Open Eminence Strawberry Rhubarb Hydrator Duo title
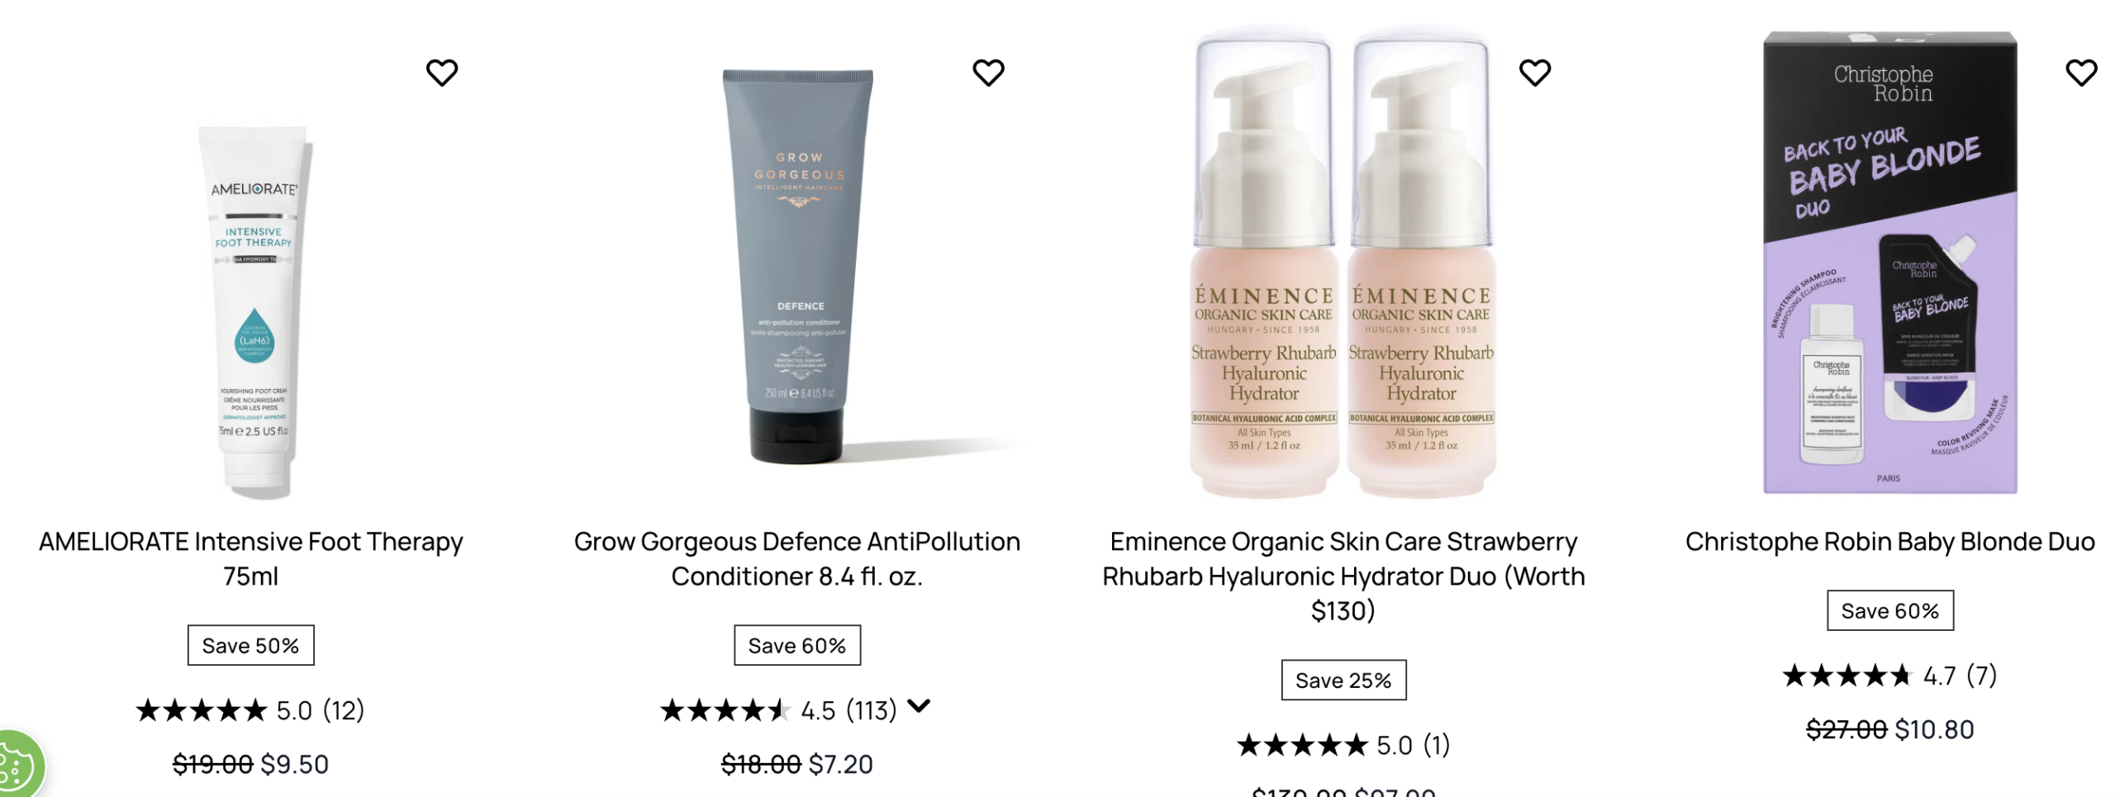Screen dimensions: 2115x797 tap(1343, 576)
